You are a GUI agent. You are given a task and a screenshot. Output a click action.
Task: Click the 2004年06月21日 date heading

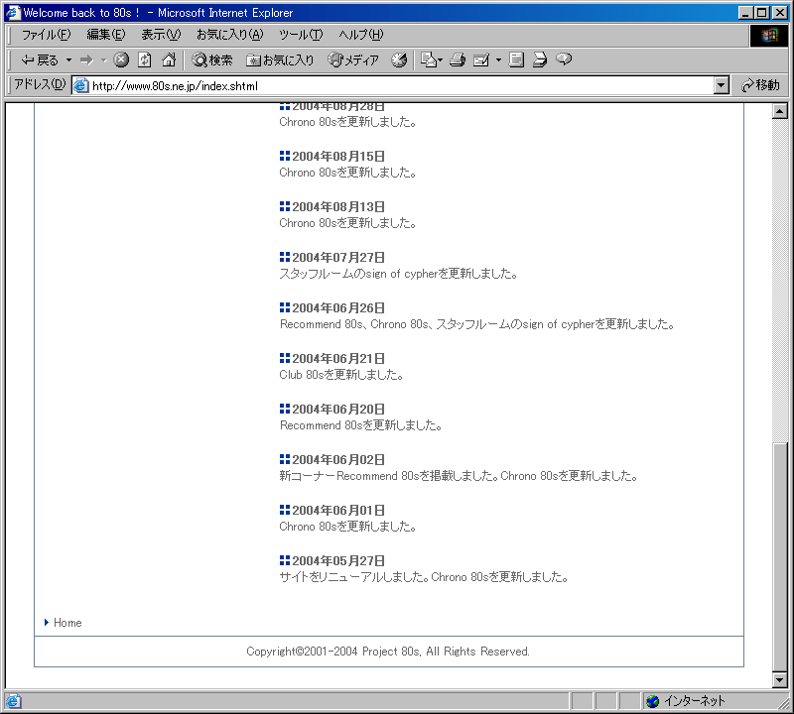338,359
